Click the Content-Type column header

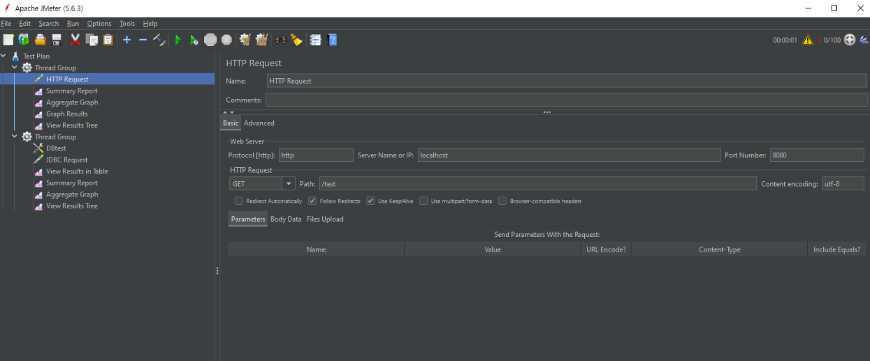[x=719, y=249]
